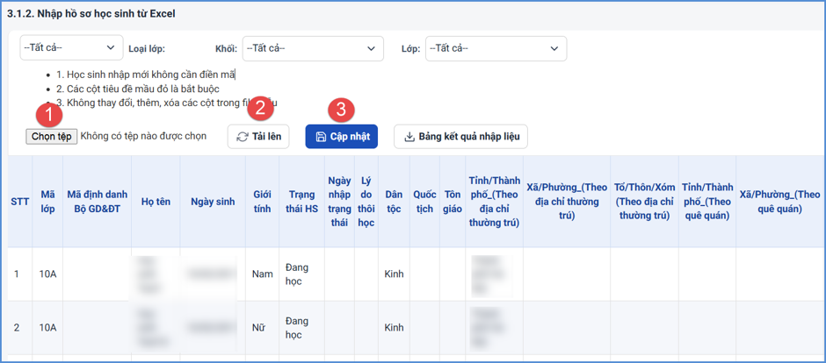
Task: Click the Khối dropdown chevron arrow
Action: pyautogui.click(x=370, y=48)
